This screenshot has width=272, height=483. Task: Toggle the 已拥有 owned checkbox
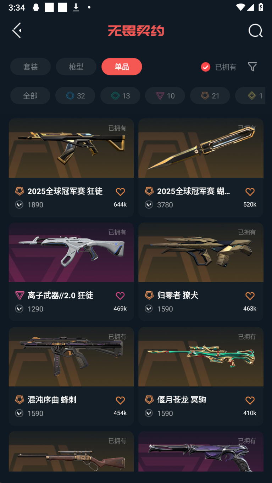[206, 67]
